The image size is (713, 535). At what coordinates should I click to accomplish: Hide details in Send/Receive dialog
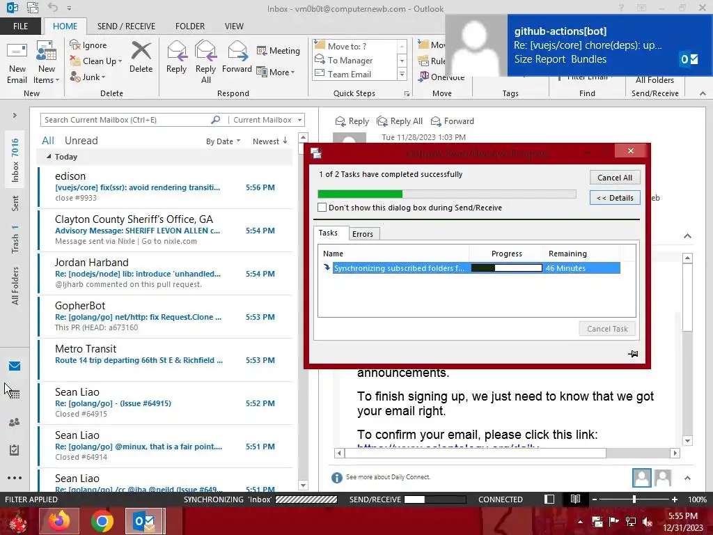pyautogui.click(x=615, y=197)
